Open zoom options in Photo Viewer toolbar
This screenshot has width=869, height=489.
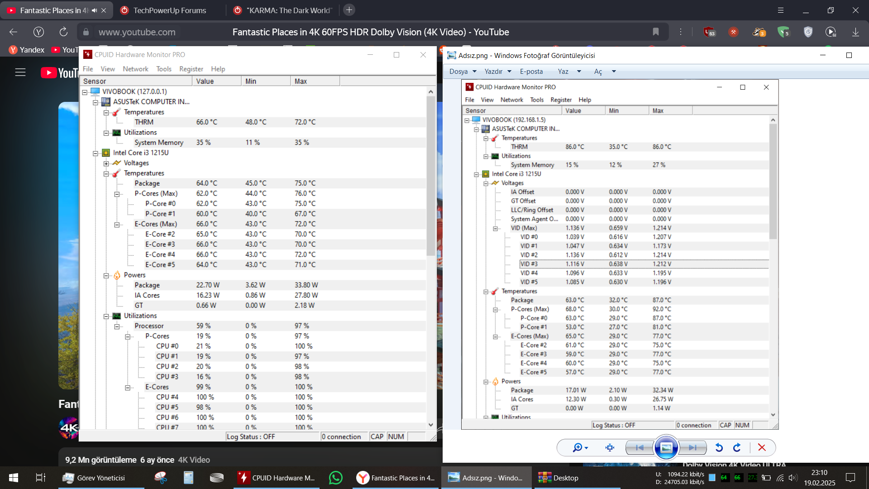580,448
